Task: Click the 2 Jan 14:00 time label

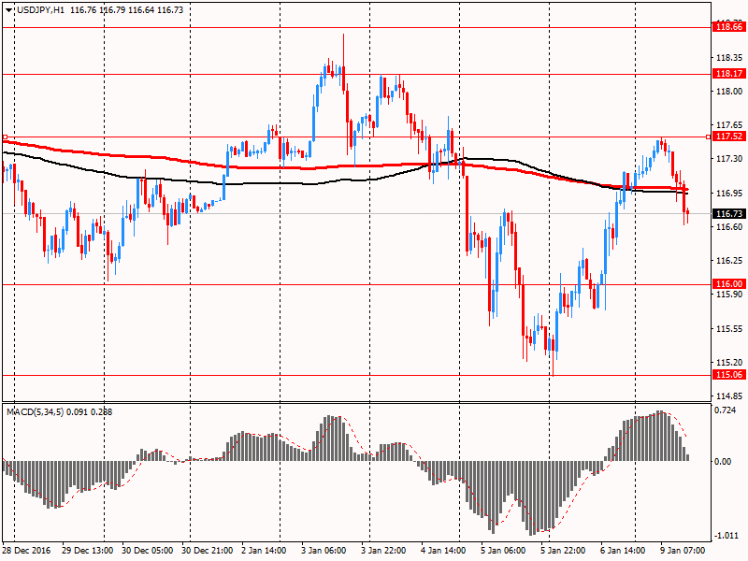Action: (264, 550)
